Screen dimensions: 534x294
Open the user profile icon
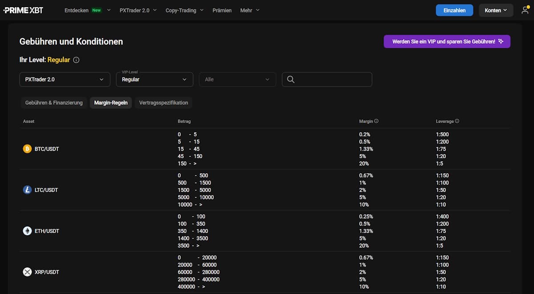tap(525, 10)
